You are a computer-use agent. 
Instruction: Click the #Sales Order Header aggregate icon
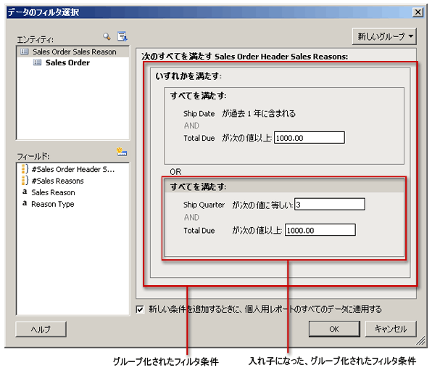coord(25,169)
